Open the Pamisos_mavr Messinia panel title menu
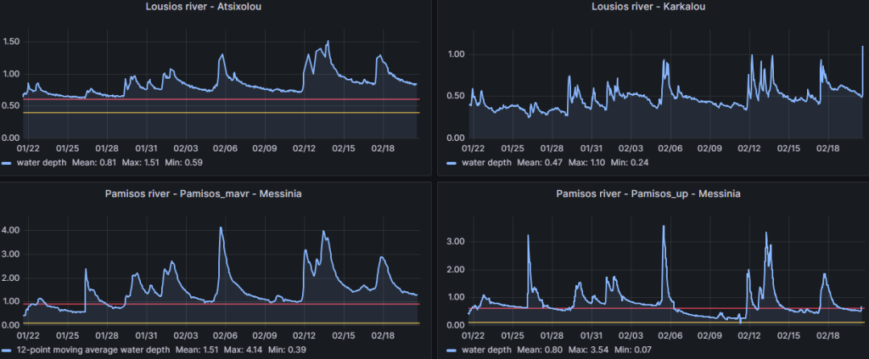Viewport: 869px width, 359px height. [x=216, y=194]
